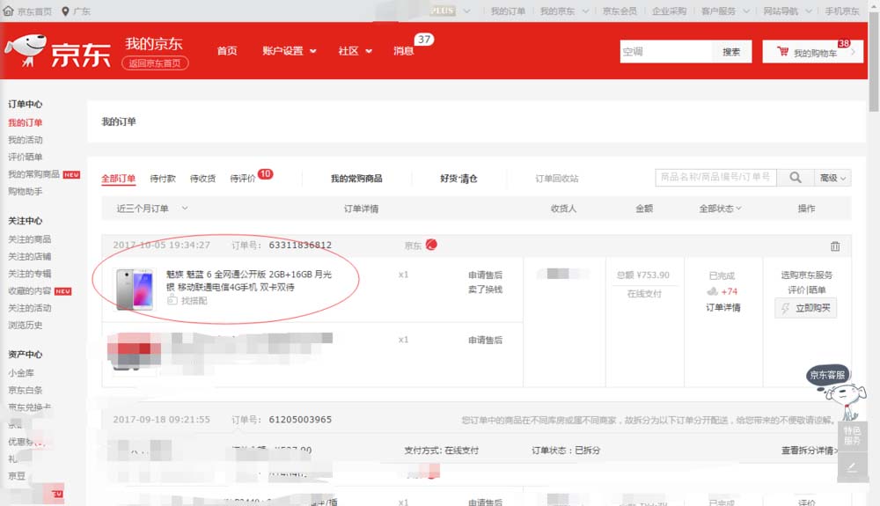Click the 搜索 button
Image resolution: width=880 pixels, height=506 pixels.
coord(731,52)
